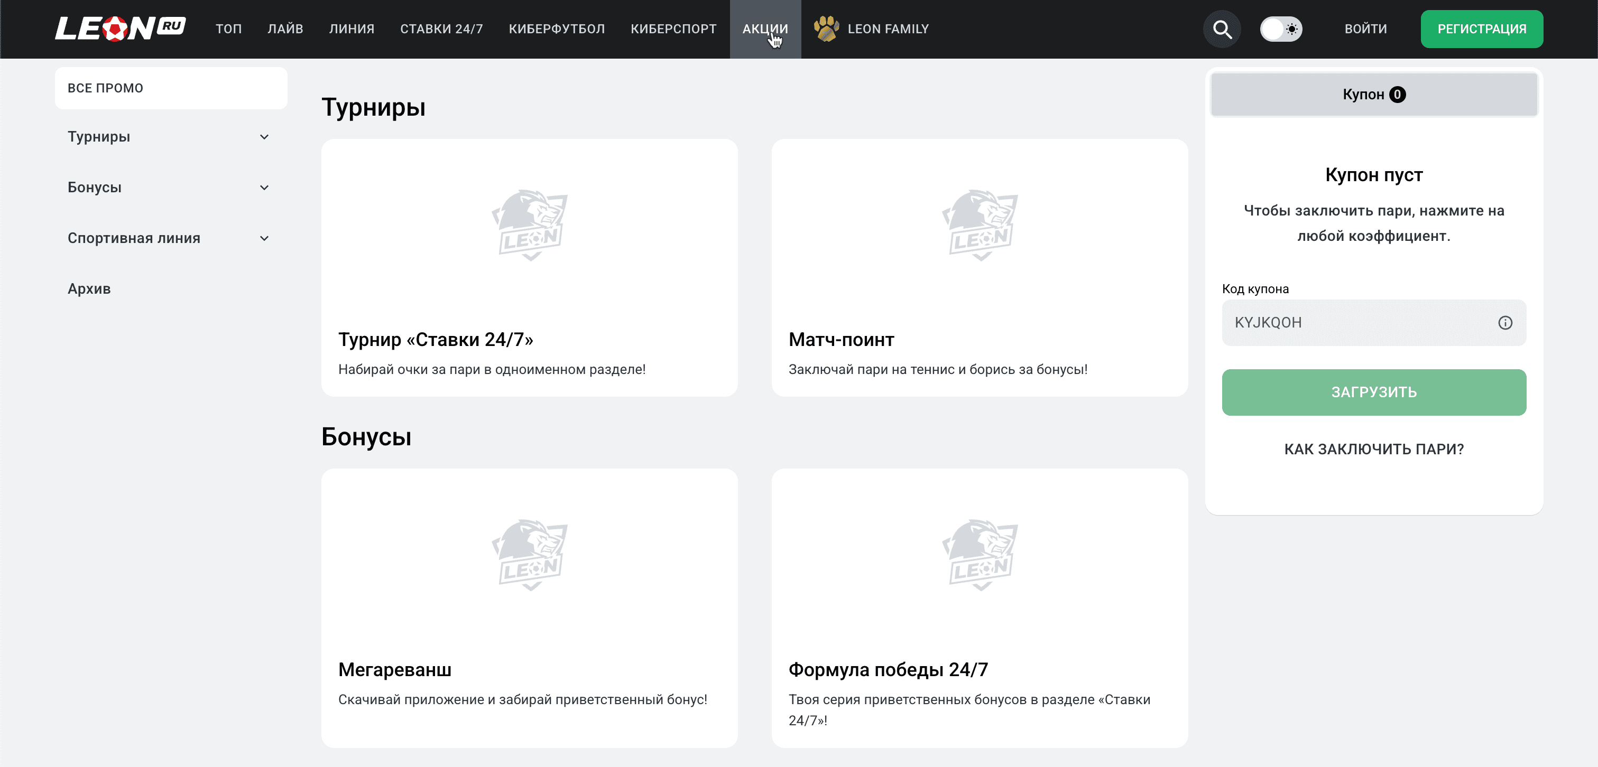Open the Матч-поинт card image
This screenshot has height=767, width=1598.
[x=979, y=225]
